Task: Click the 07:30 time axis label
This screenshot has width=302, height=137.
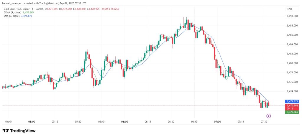Action: pos(264,122)
